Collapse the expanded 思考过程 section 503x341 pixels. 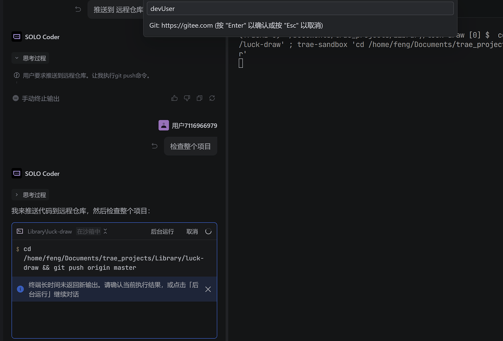(31, 58)
